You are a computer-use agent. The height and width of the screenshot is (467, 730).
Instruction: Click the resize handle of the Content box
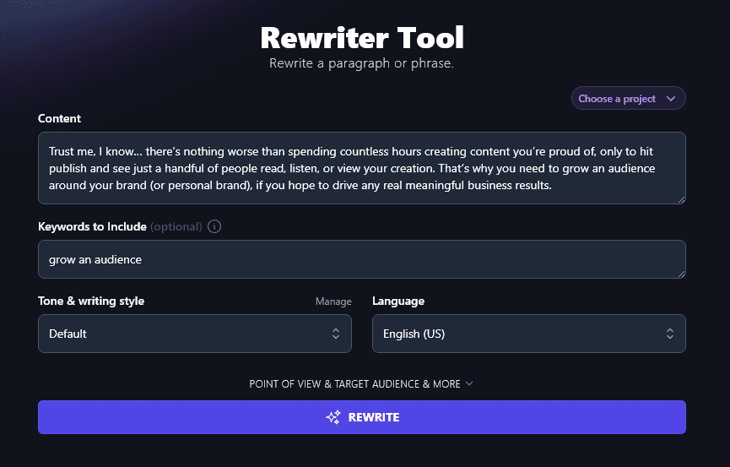681,199
